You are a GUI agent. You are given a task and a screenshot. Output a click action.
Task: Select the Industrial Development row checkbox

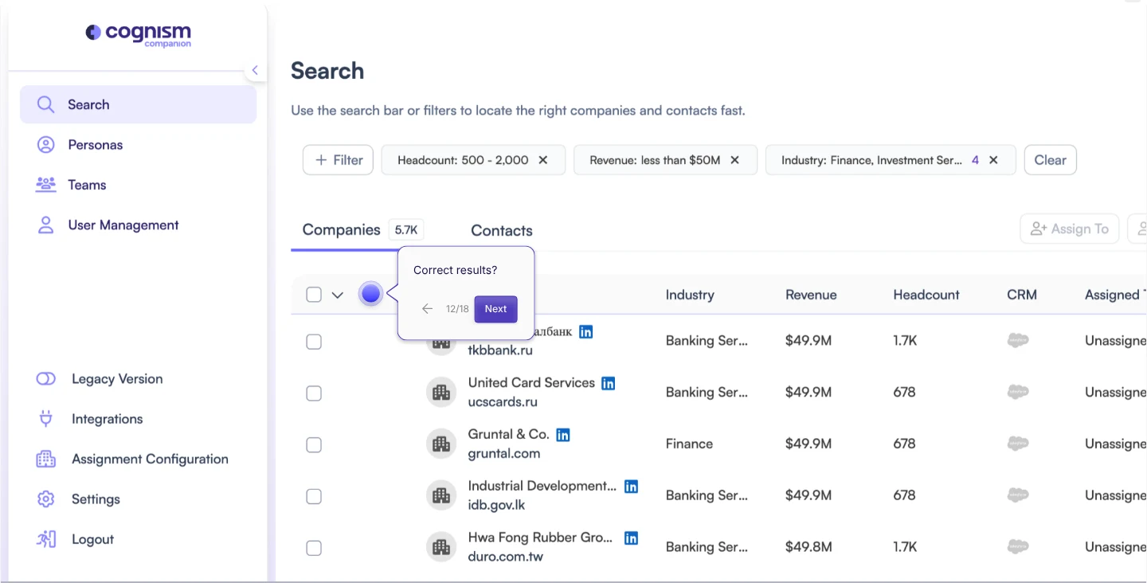[x=314, y=496]
